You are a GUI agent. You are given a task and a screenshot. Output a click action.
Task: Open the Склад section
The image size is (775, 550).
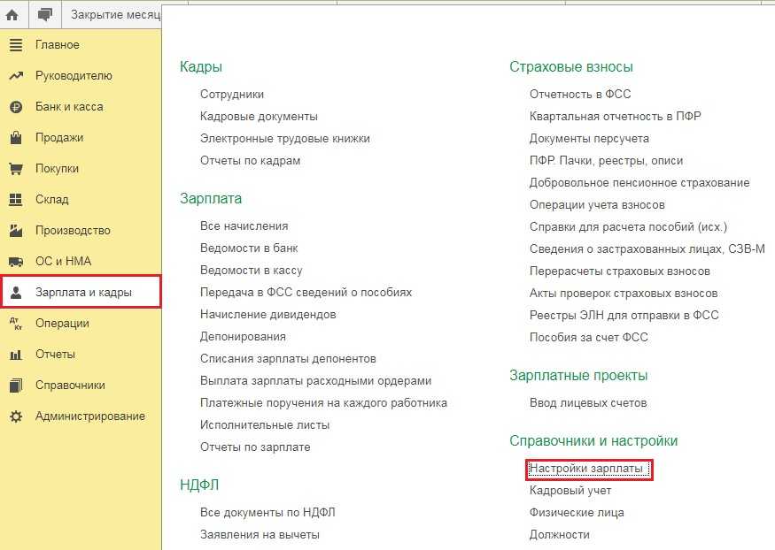tap(52, 200)
